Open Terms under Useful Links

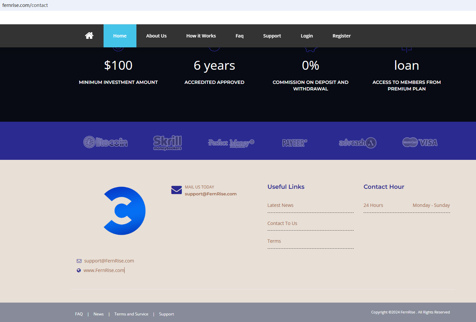[x=274, y=241]
